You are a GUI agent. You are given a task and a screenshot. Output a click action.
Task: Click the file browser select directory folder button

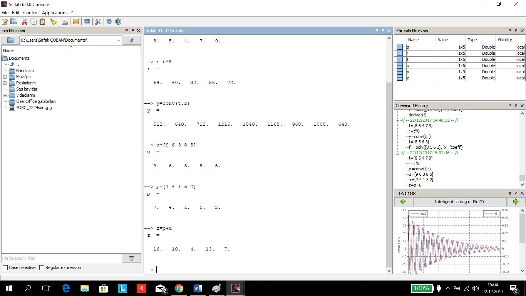[10, 40]
